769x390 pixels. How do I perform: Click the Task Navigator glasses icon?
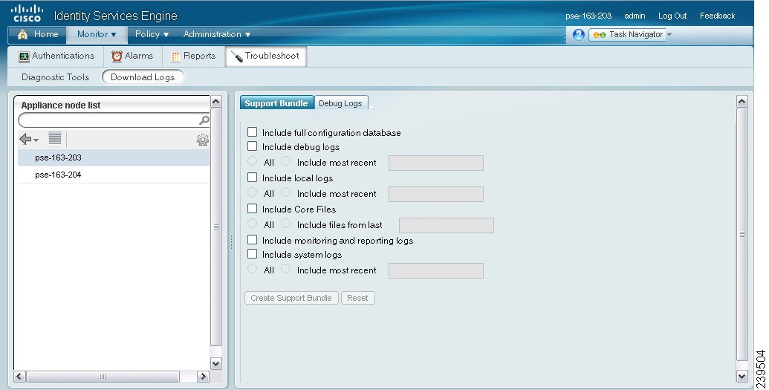pyautogui.click(x=600, y=35)
